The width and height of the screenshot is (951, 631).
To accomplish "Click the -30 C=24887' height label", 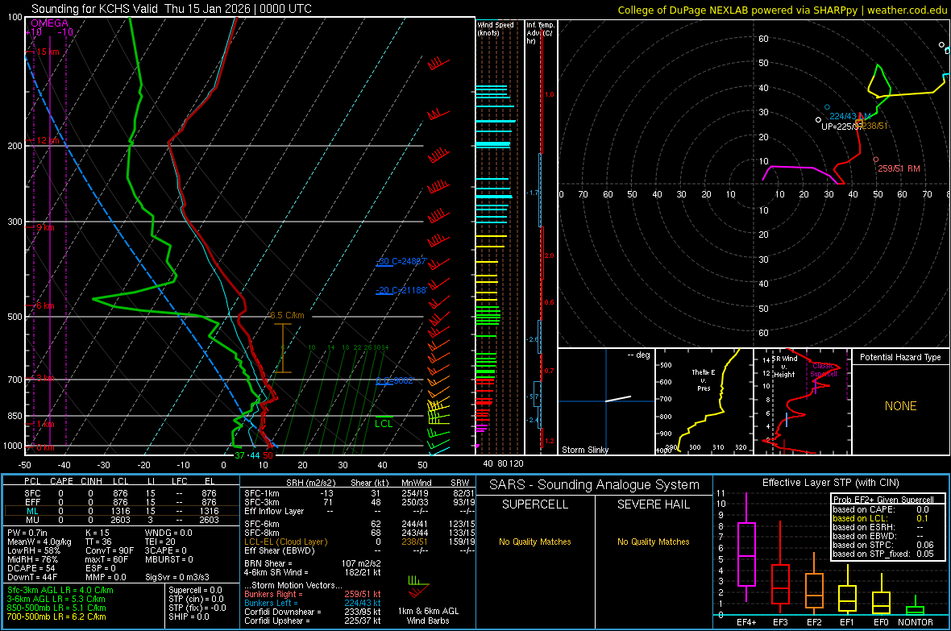I will point(402,261).
